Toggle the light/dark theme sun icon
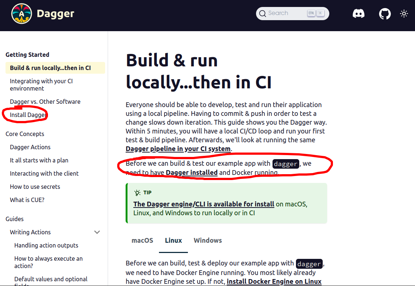415x286 pixels. pyautogui.click(x=404, y=14)
